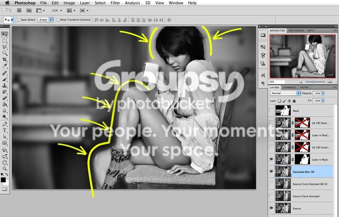Click the Navigator zoom slider handle
Viewport: 339px width, 217px height.
click(313, 82)
